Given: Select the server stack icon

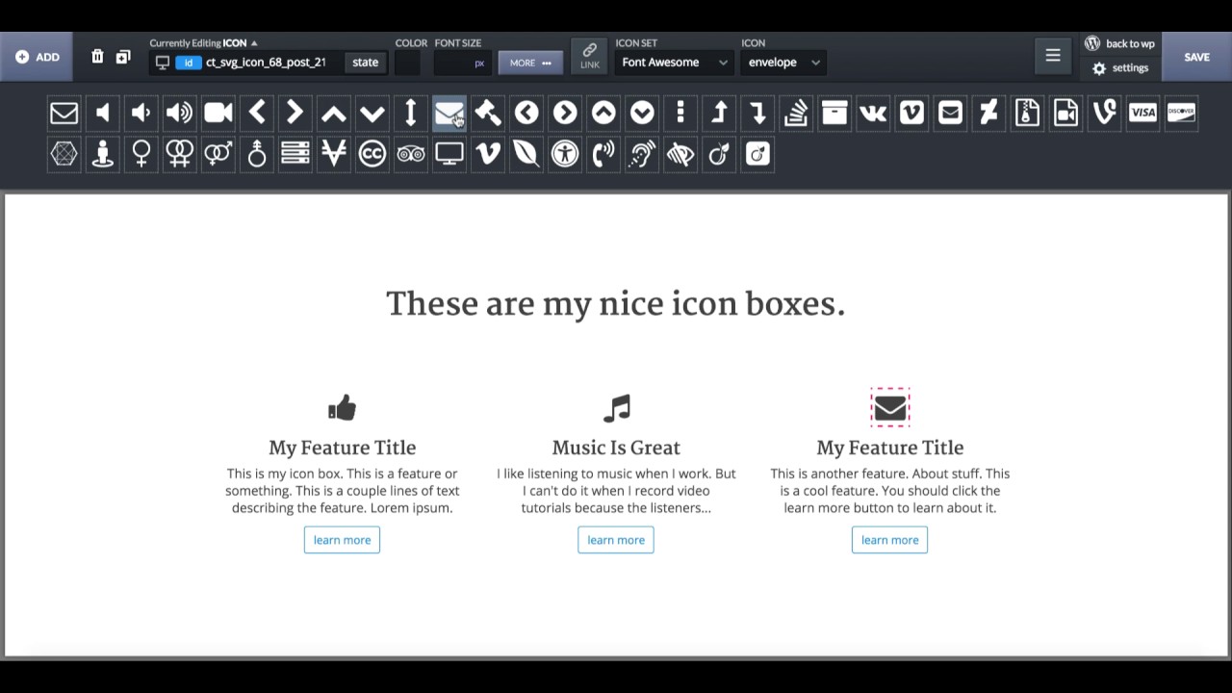Looking at the screenshot, I should (295, 154).
